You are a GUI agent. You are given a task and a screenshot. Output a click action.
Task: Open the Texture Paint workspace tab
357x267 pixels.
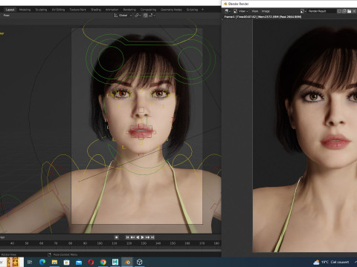coord(77,10)
